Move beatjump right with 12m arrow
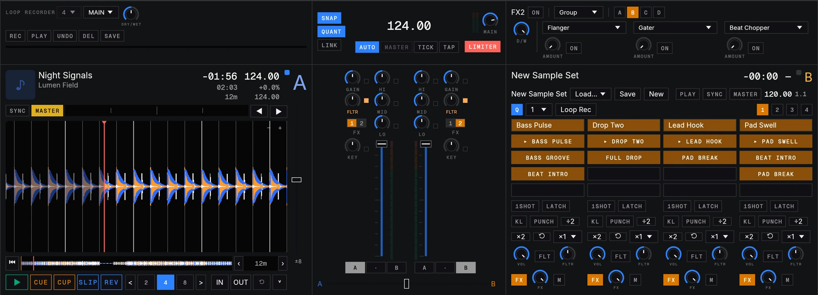Screen dimensions: 818x295 (283, 264)
